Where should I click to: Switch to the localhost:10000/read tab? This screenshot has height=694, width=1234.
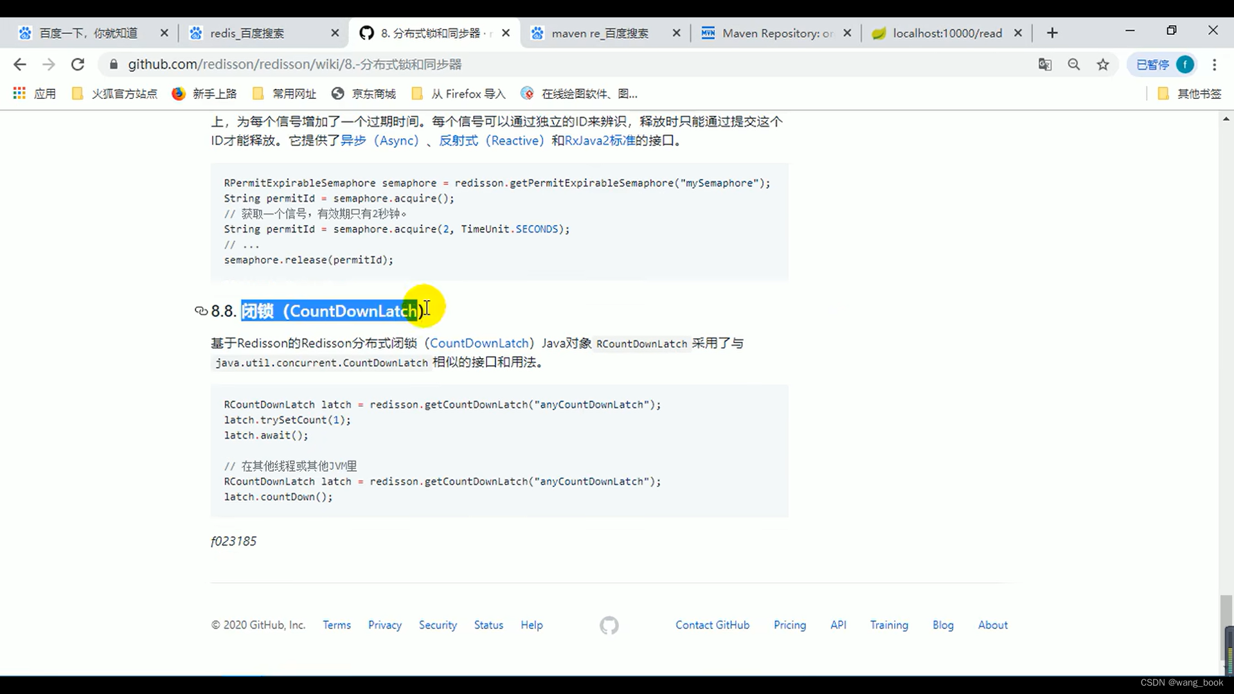point(947,33)
